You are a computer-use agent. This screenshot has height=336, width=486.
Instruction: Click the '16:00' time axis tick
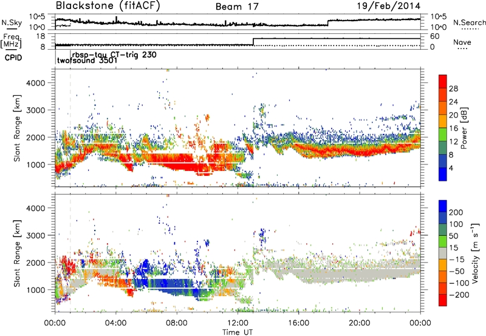pyautogui.click(x=298, y=323)
